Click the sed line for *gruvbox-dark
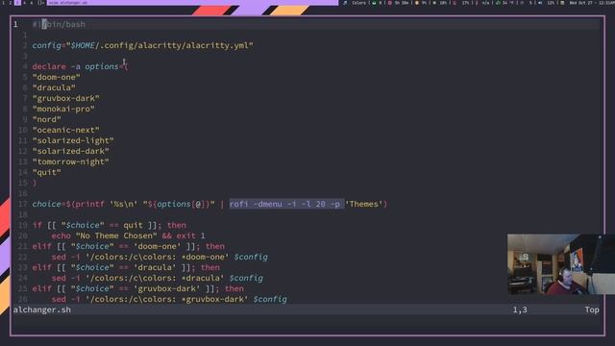615x346 pixels. [169, 299]
